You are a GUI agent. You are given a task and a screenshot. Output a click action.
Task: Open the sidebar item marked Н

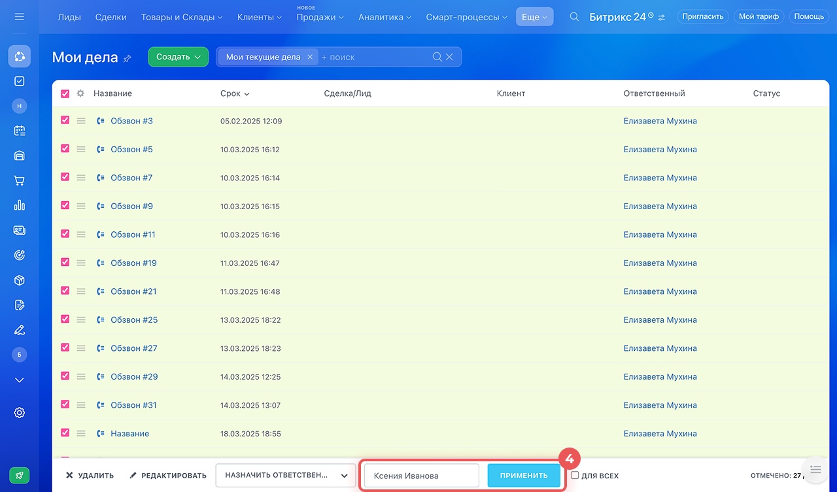pos(19,106)
